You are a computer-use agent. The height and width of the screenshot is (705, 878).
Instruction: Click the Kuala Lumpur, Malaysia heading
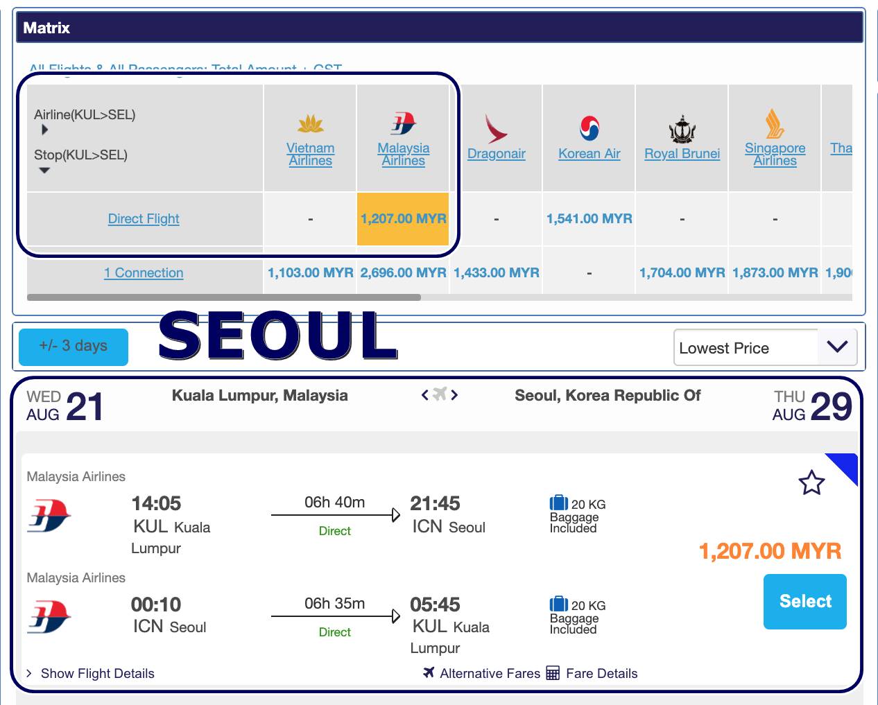pos(260,396)
